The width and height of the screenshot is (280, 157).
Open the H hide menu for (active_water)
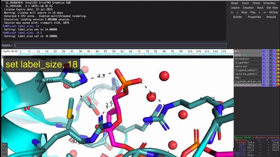point(271,74)
